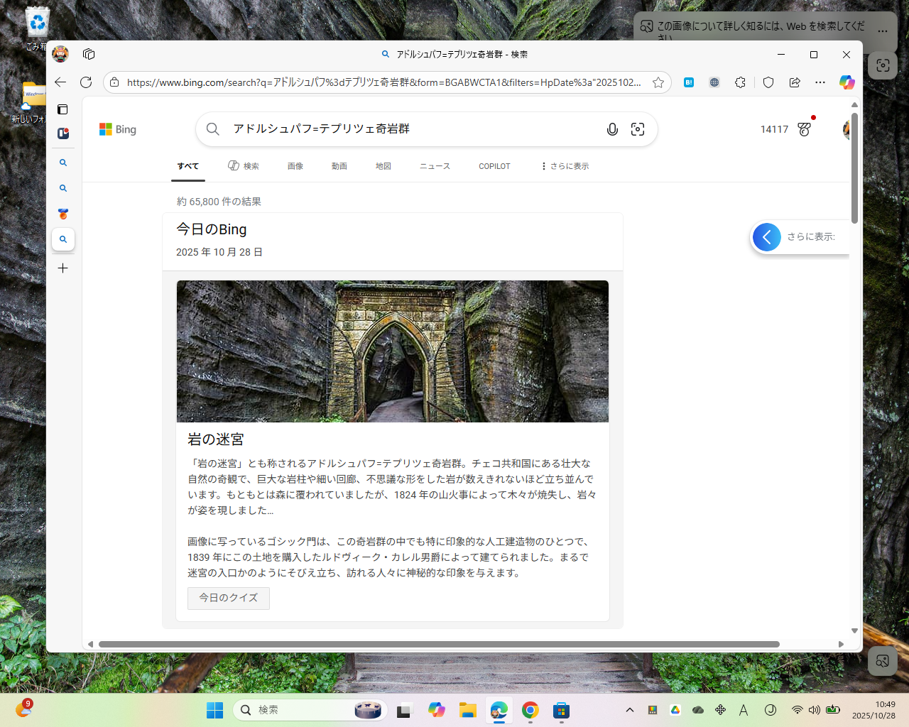Open visual search with the camera icon
Viewport: 909px width, 727px height.
(x=638, y=129)
